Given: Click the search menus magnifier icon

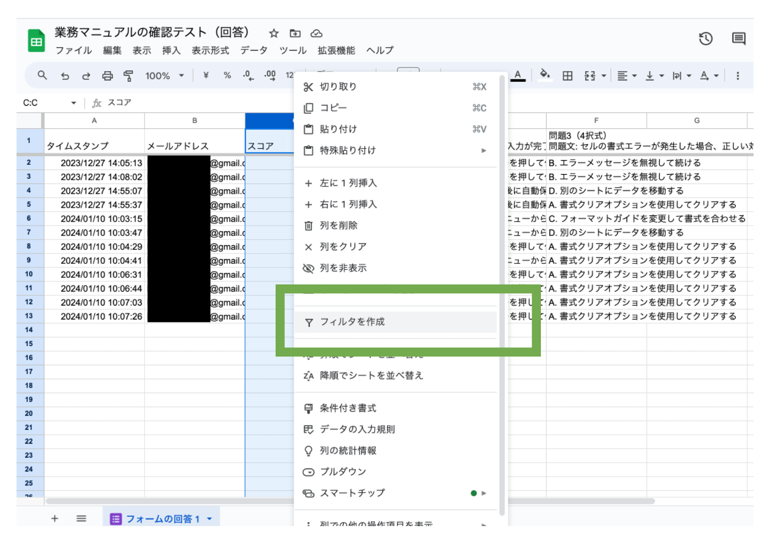Looking at the screenshot, I should pos(42,75).
